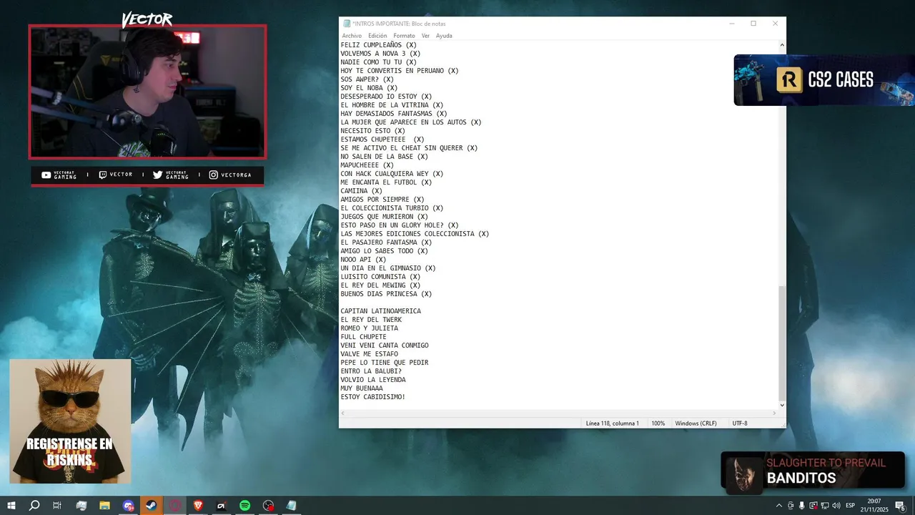
Task: Click the line "MUY BUENAAA"
Action: (x=361, y=388)
